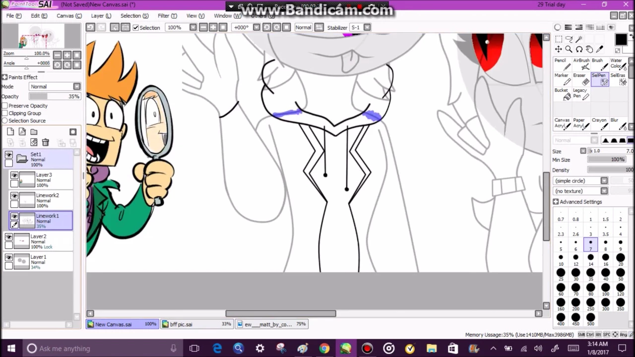Select the Eraser tool
Image resolution: width=635 pixels, height=357 pixels.
click(x=581, y=79)
